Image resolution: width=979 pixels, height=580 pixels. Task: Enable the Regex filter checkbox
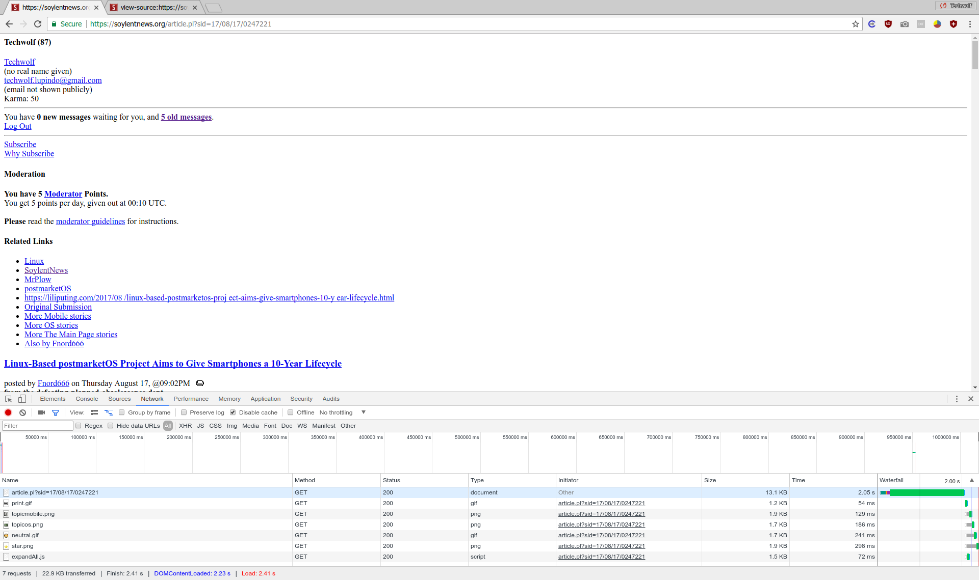(79, 426)
